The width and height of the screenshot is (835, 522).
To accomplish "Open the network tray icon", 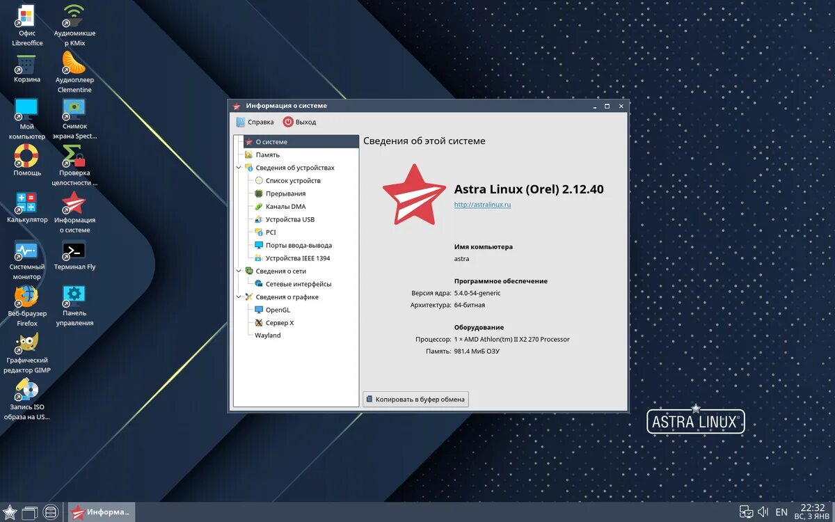I will coord(746,512).
